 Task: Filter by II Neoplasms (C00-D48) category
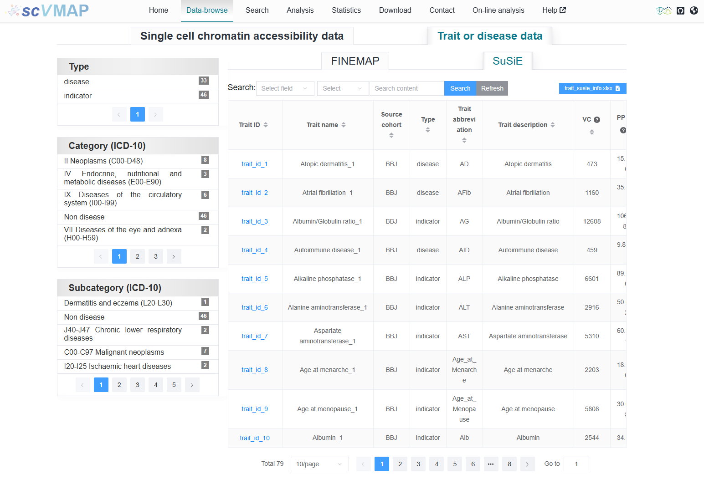coord(138,161)
